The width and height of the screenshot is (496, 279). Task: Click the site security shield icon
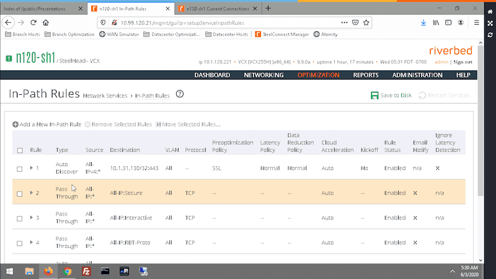click(x=103, y=23)
